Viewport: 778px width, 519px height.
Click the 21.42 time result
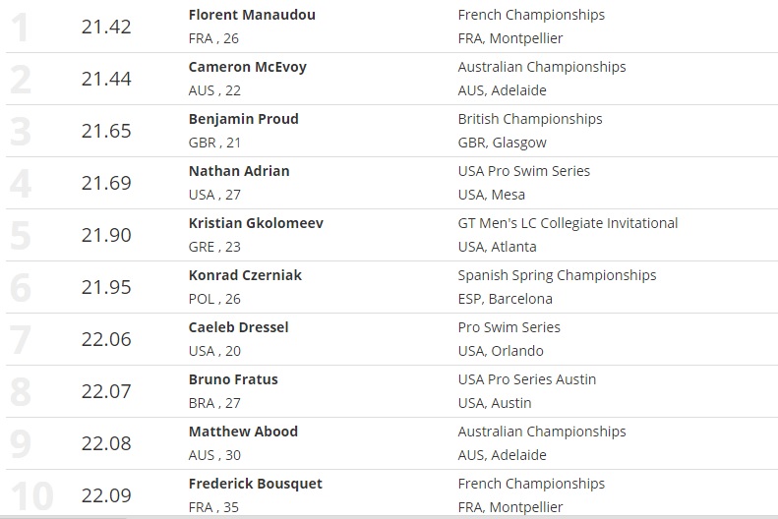tap(106, 27)
